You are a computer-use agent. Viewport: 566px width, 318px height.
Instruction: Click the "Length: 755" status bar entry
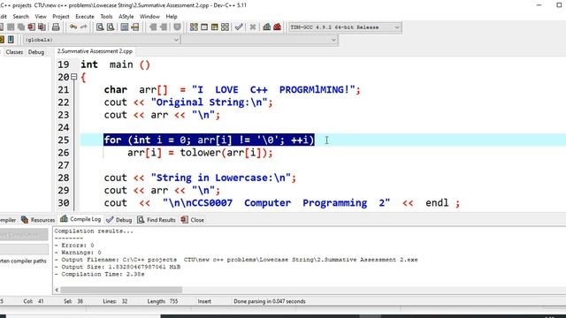163,301
